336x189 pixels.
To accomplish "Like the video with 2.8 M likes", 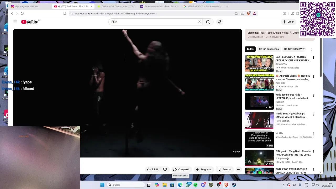I will click(153, 170).
